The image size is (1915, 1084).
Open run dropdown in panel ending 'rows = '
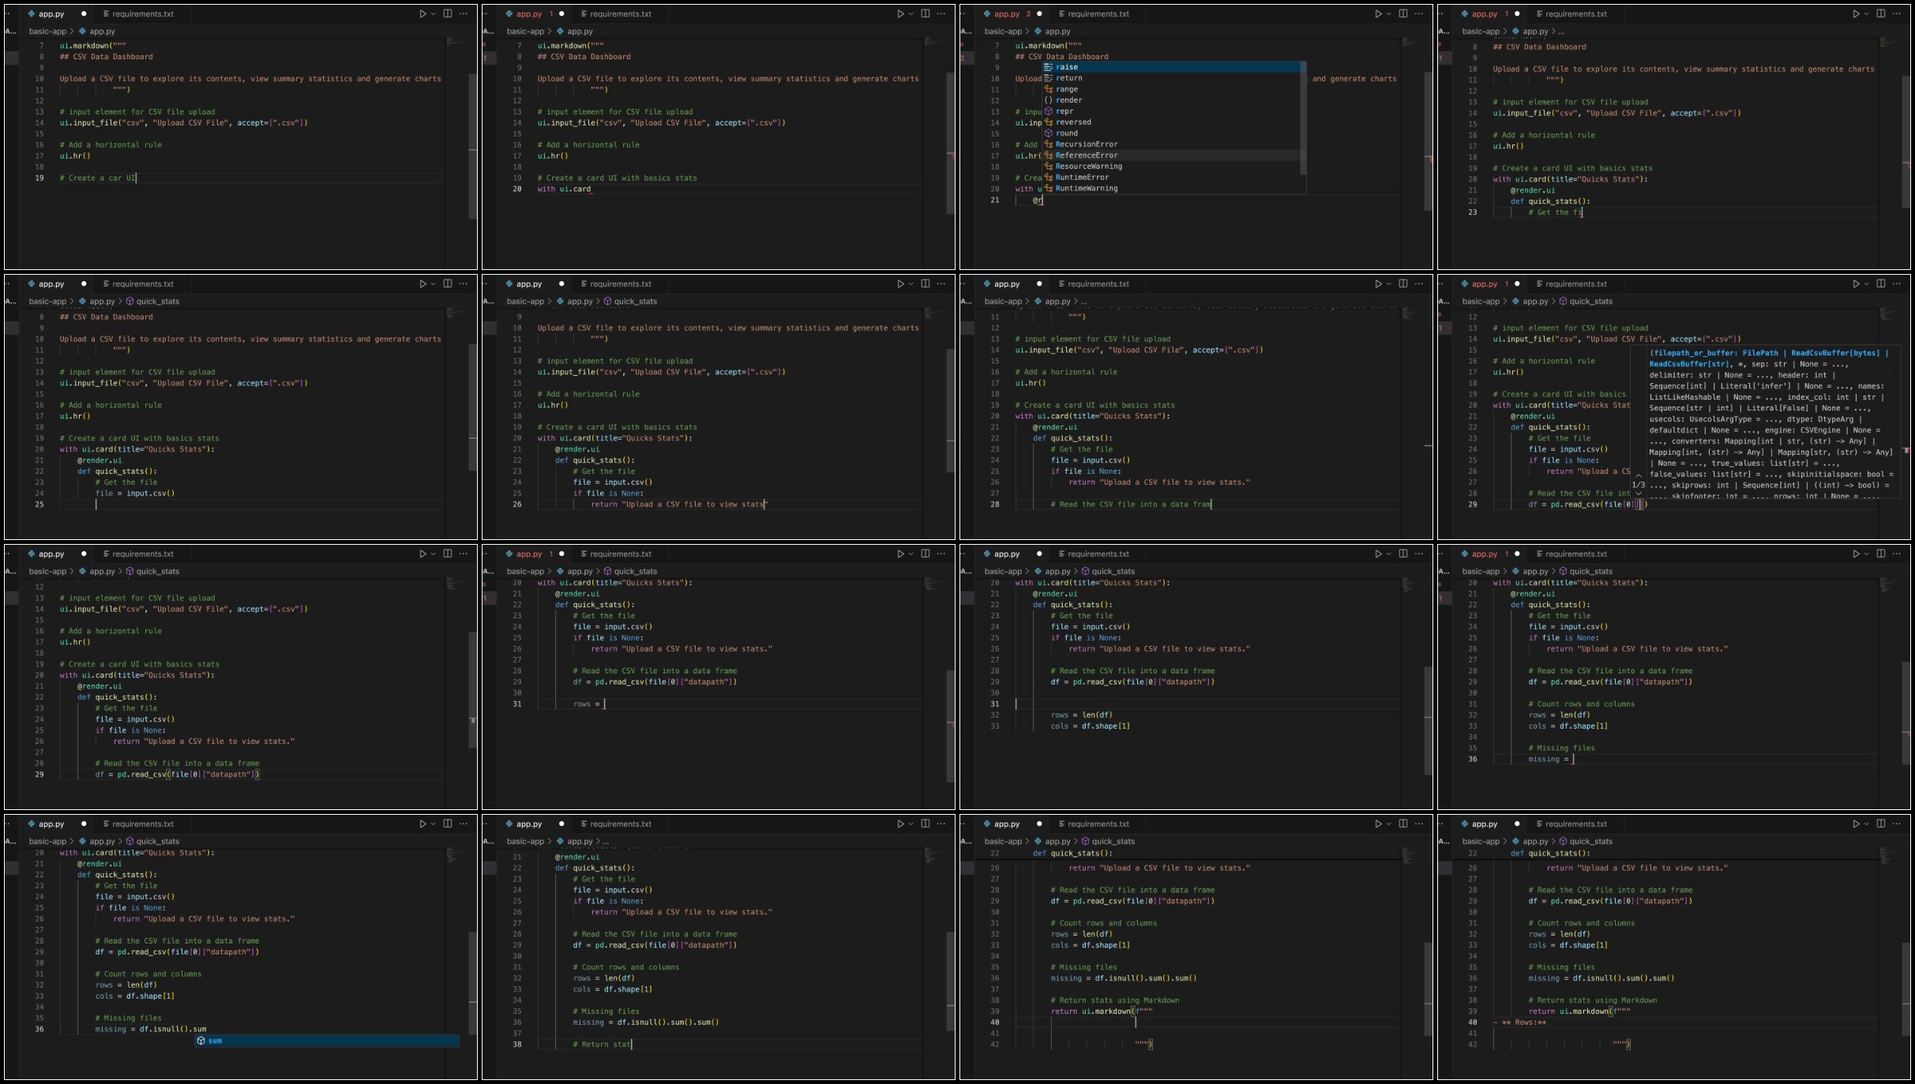pyautogui.click(x=911, y=553)
